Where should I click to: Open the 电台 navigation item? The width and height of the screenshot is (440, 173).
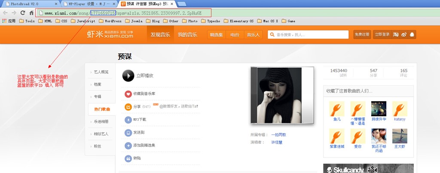pos(235,35)
